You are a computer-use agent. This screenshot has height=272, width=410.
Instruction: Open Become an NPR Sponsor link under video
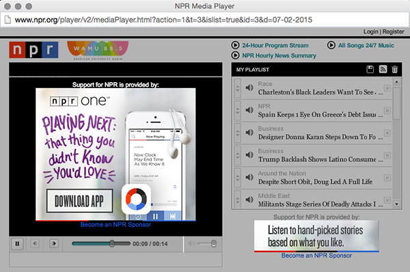[x=115, y=225]
